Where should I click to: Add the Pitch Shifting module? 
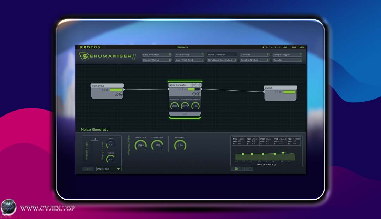189,55
